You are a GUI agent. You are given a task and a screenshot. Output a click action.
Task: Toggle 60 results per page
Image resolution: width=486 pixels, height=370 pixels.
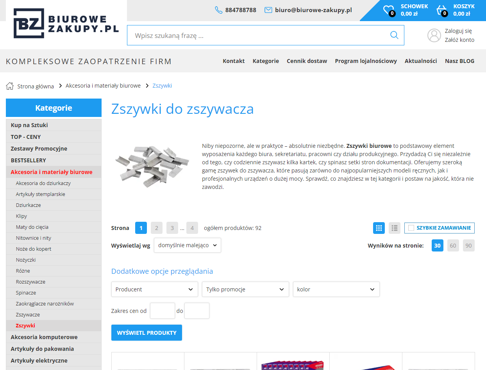tap(453, 245)
